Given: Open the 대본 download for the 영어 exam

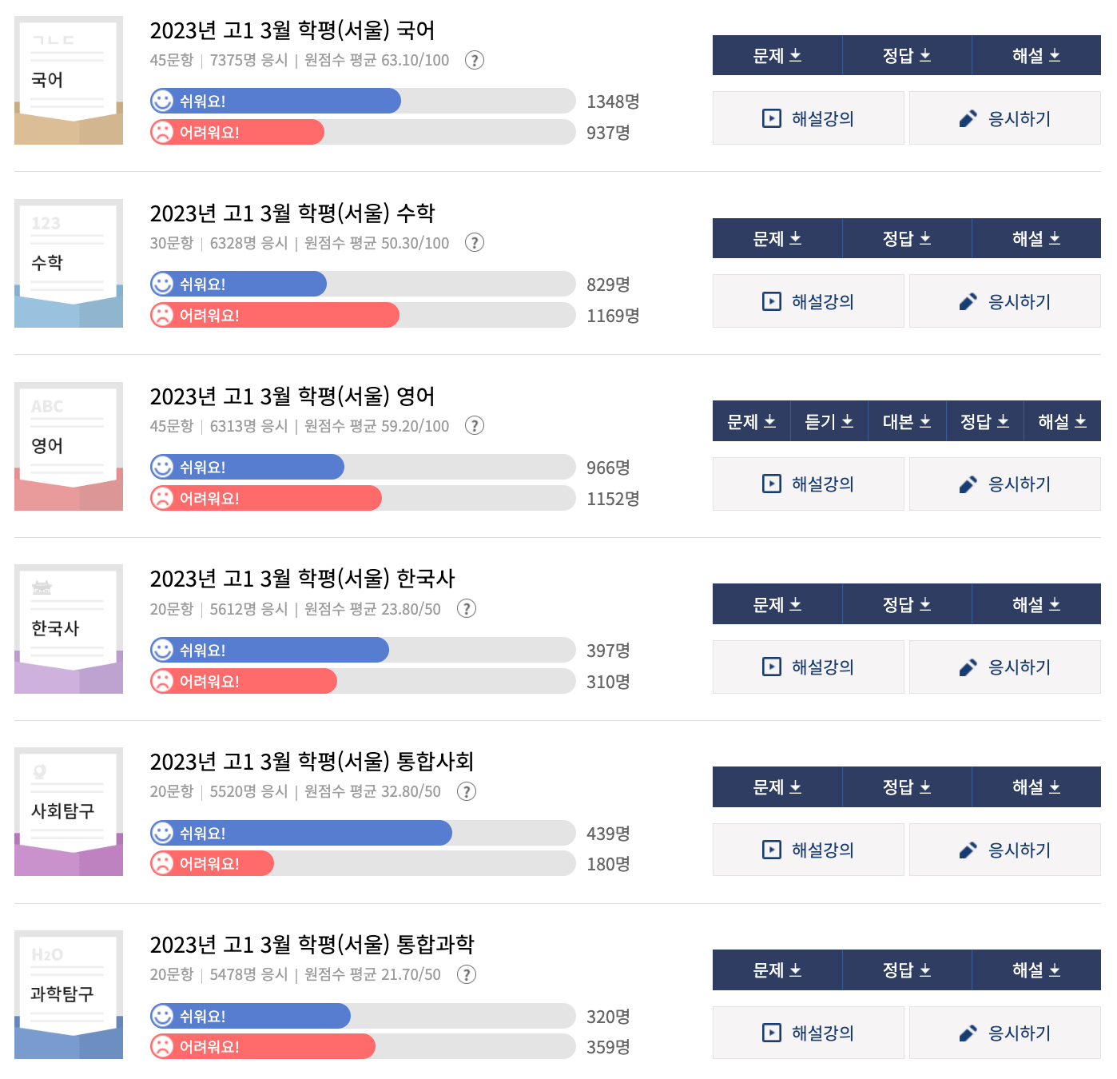Looking at the screenshot, I should (907, 421).
